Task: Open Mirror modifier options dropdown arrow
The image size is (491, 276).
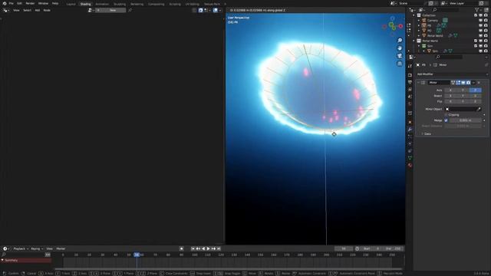Action: pos(473,83)
